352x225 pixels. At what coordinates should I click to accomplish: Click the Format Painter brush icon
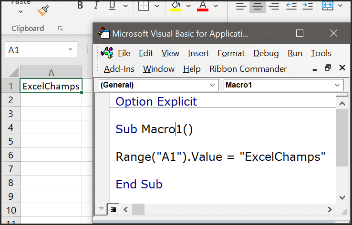click(x=43, y=10)
